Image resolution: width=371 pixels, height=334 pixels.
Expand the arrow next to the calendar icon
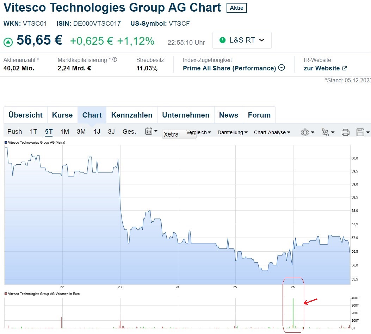click(156, 131)
